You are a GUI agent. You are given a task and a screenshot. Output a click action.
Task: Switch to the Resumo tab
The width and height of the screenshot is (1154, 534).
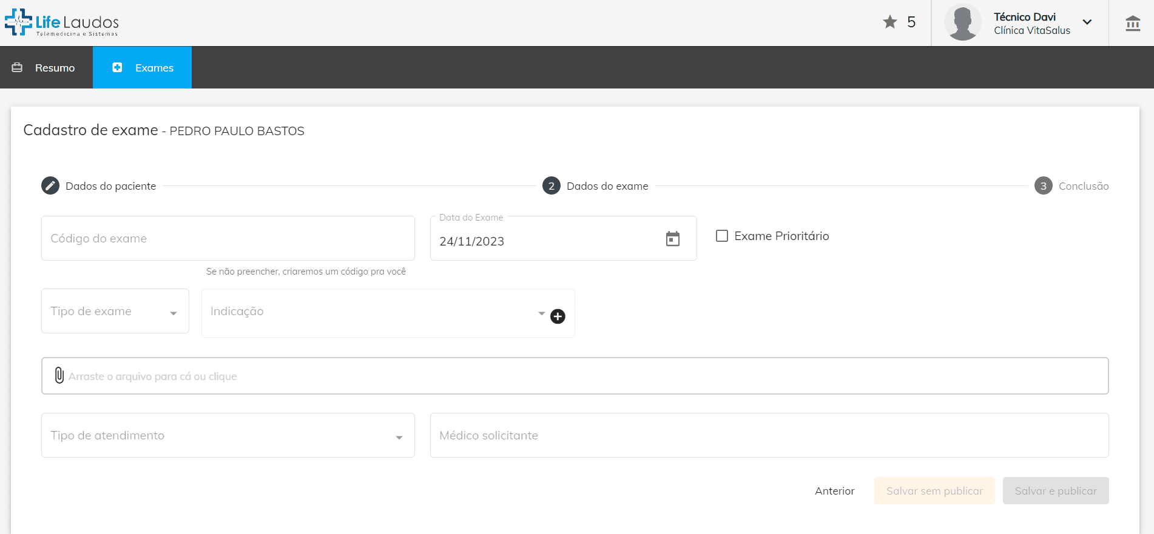pyautogui.click(x=46, y=68)
